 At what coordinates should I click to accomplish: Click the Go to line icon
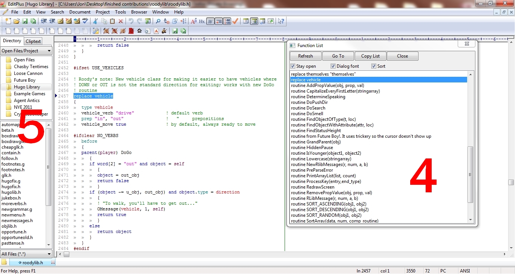pos(183,21)
